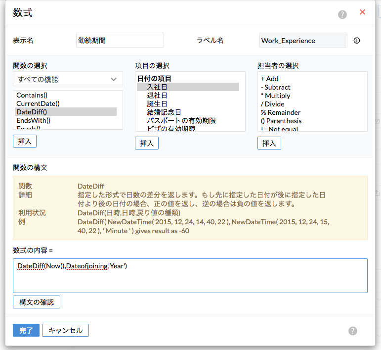Select EndsWith() in the function list
The height and width of the screenshot is (350, 381).
(x=33, y=120)
